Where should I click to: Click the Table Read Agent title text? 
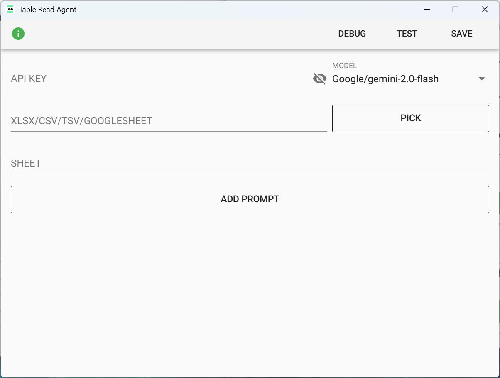point(48,10)
